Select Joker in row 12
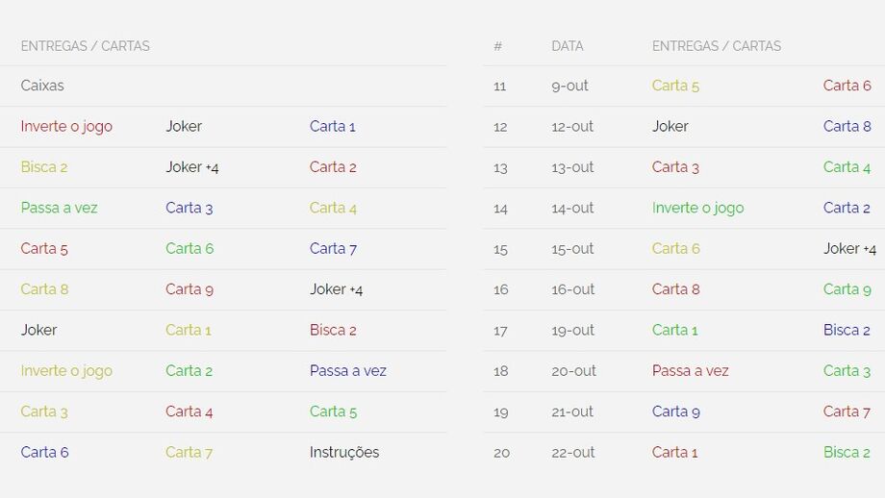The width and height of the screenshot is (885, 498). (x=670, y=126)
